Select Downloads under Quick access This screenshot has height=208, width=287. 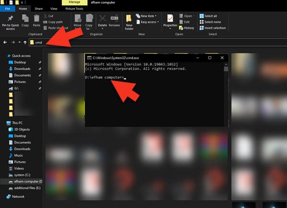(x=22, y=69)
